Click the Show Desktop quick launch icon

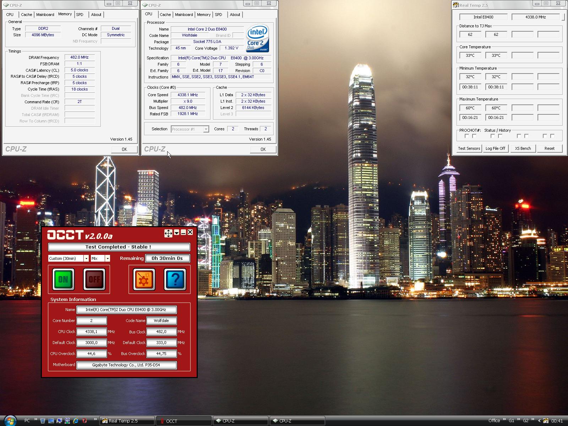(51, 421)
